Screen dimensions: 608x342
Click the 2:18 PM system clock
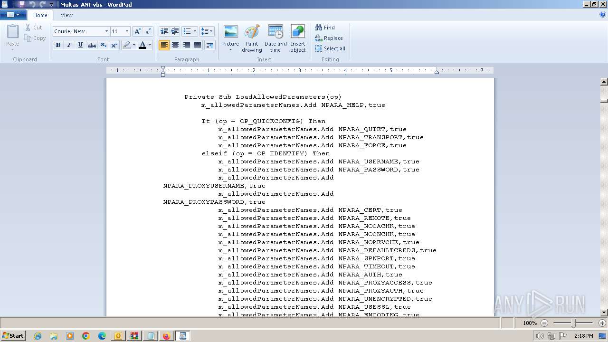tap(583, 336)
